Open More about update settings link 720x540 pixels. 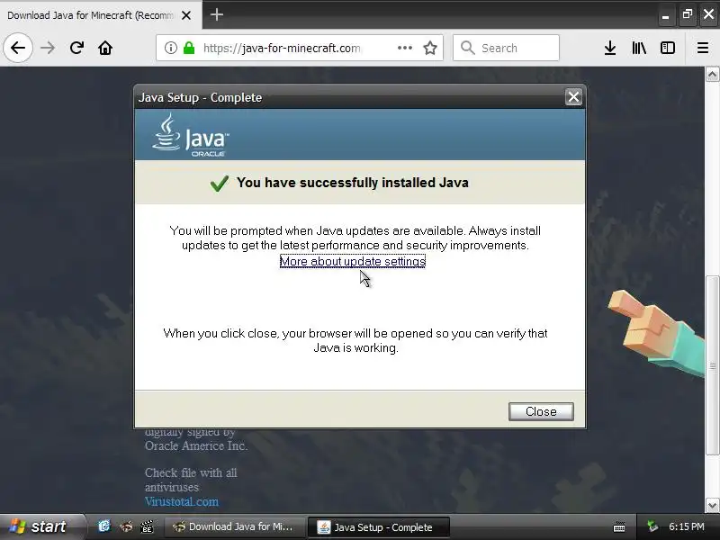coord(353,261)
